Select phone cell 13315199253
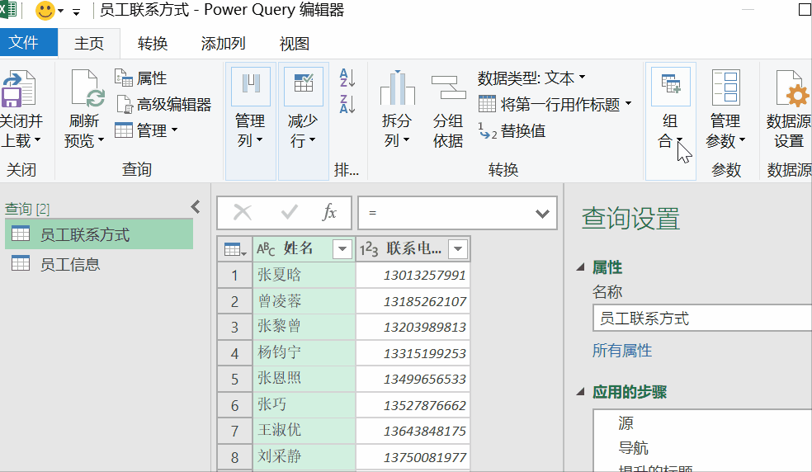 click(x=413, y=353)
